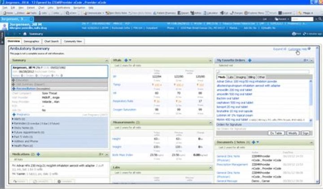
Task: Add to My Favorite Orders with plus icon
Action: pos(250,60)
